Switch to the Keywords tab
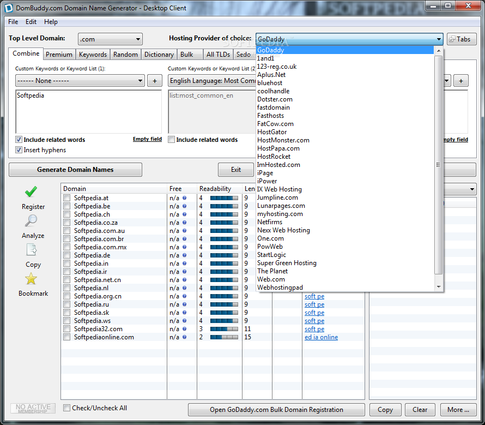Image resolution: width=485 pixels, height=425 pixels. pyautogui.click(x=93, y=55)
